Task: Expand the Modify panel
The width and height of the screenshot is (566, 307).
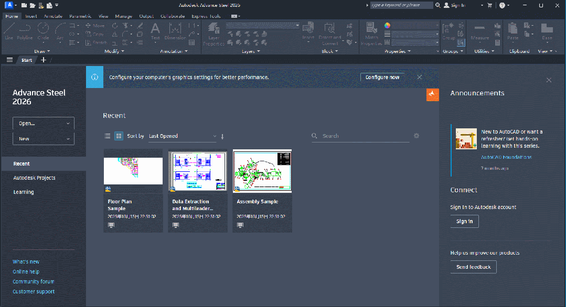Action: 114,51
